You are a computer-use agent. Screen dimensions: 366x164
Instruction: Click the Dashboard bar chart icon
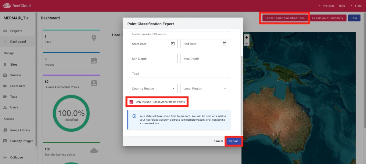pyautogui.click(x=5, y=42)
